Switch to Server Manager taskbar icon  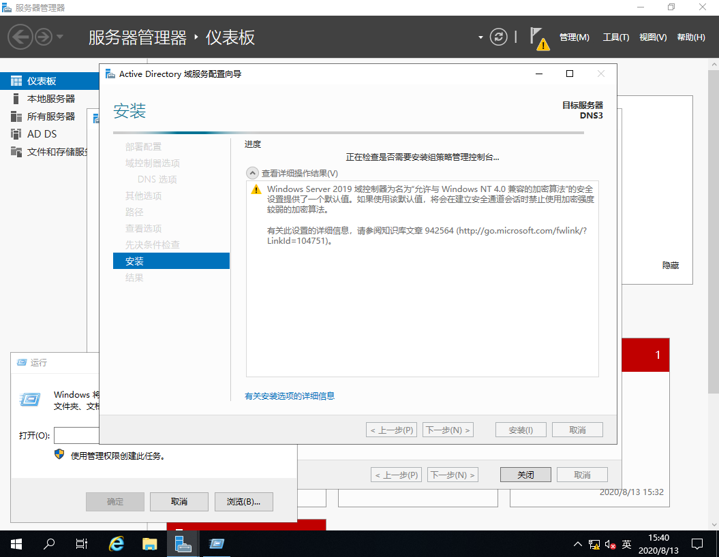183,543
